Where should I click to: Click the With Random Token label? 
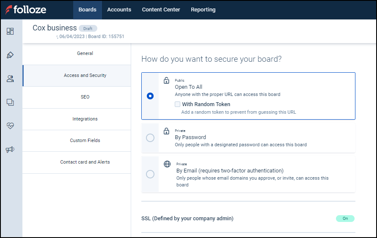[x=206, y=104]
